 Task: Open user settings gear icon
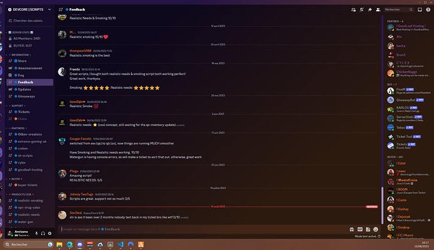pos(50,234)
